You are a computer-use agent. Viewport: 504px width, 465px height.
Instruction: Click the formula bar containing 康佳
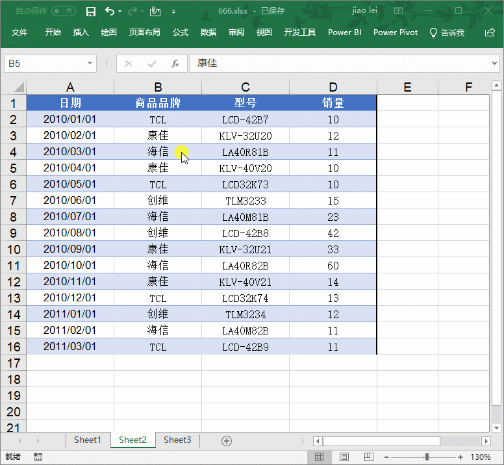click(340, 63)
